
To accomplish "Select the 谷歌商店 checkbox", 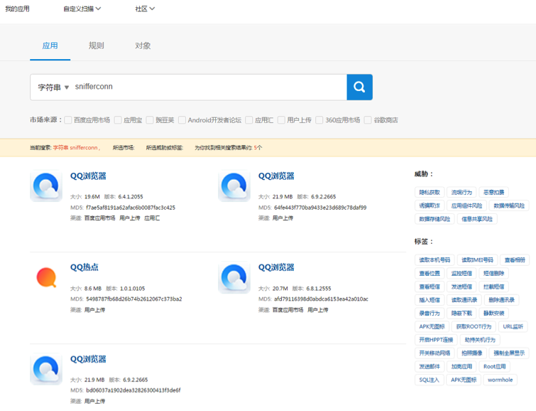I will click(368, 120).
